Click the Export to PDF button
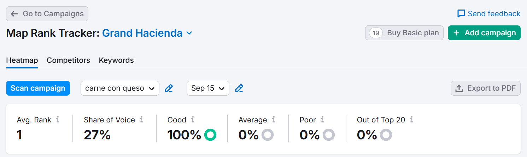This screenshot has height=157, width=527. click(485, 88)
